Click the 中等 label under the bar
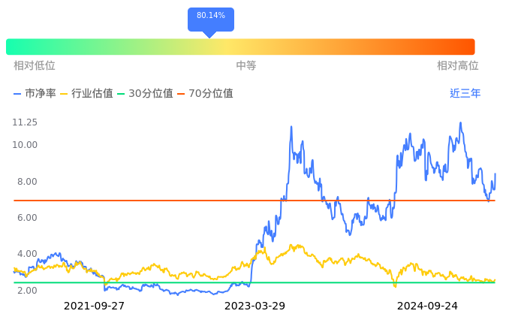The width and height of the screenshot is (515, 332). coord(246,66)
